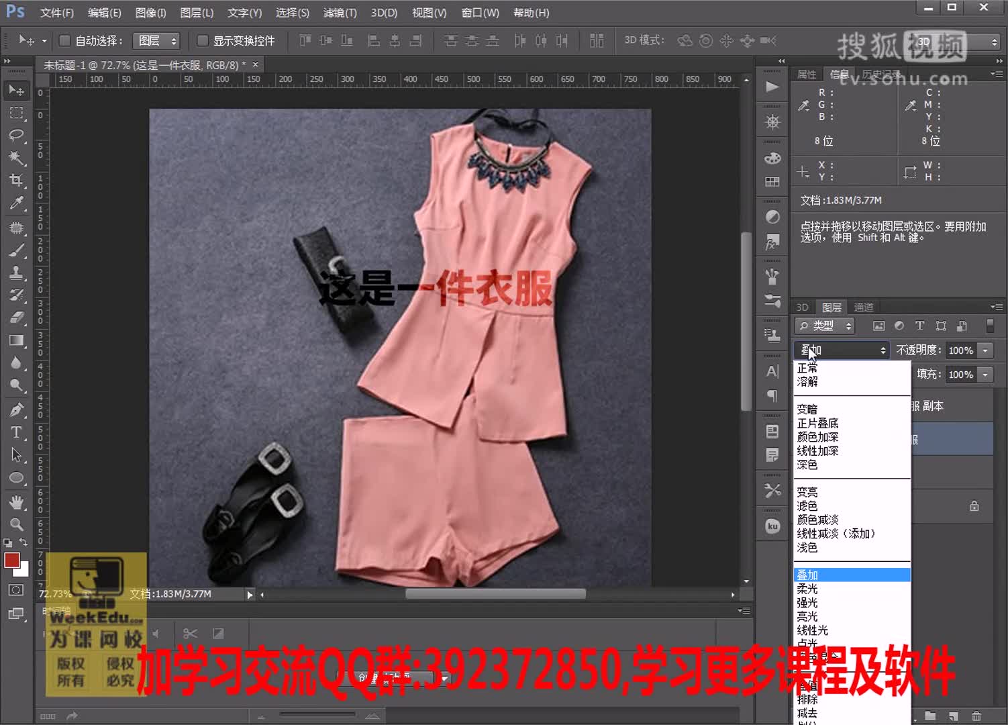Select the Hand tool
This screenshot has height=725, width=1008.
(17, 502)
